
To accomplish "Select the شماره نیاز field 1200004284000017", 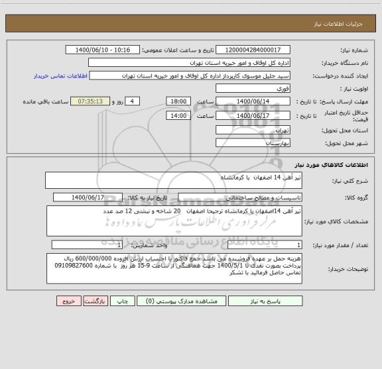I will coord(253,50).
